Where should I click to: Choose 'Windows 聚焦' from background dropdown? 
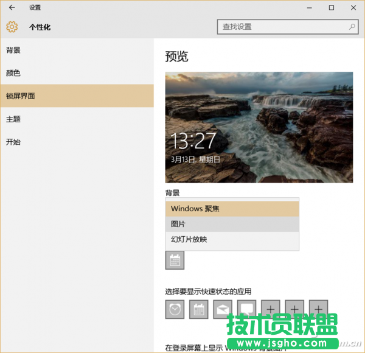[232, 209]
